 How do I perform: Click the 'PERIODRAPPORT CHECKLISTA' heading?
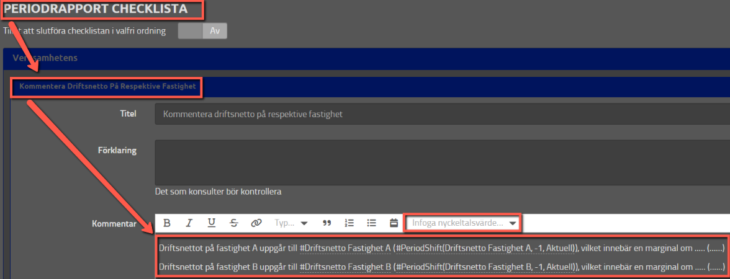[x=96, y=9]
